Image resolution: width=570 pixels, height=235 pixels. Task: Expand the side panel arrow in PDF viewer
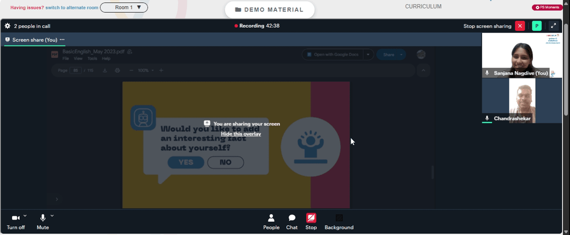click(x=56, y=199)
